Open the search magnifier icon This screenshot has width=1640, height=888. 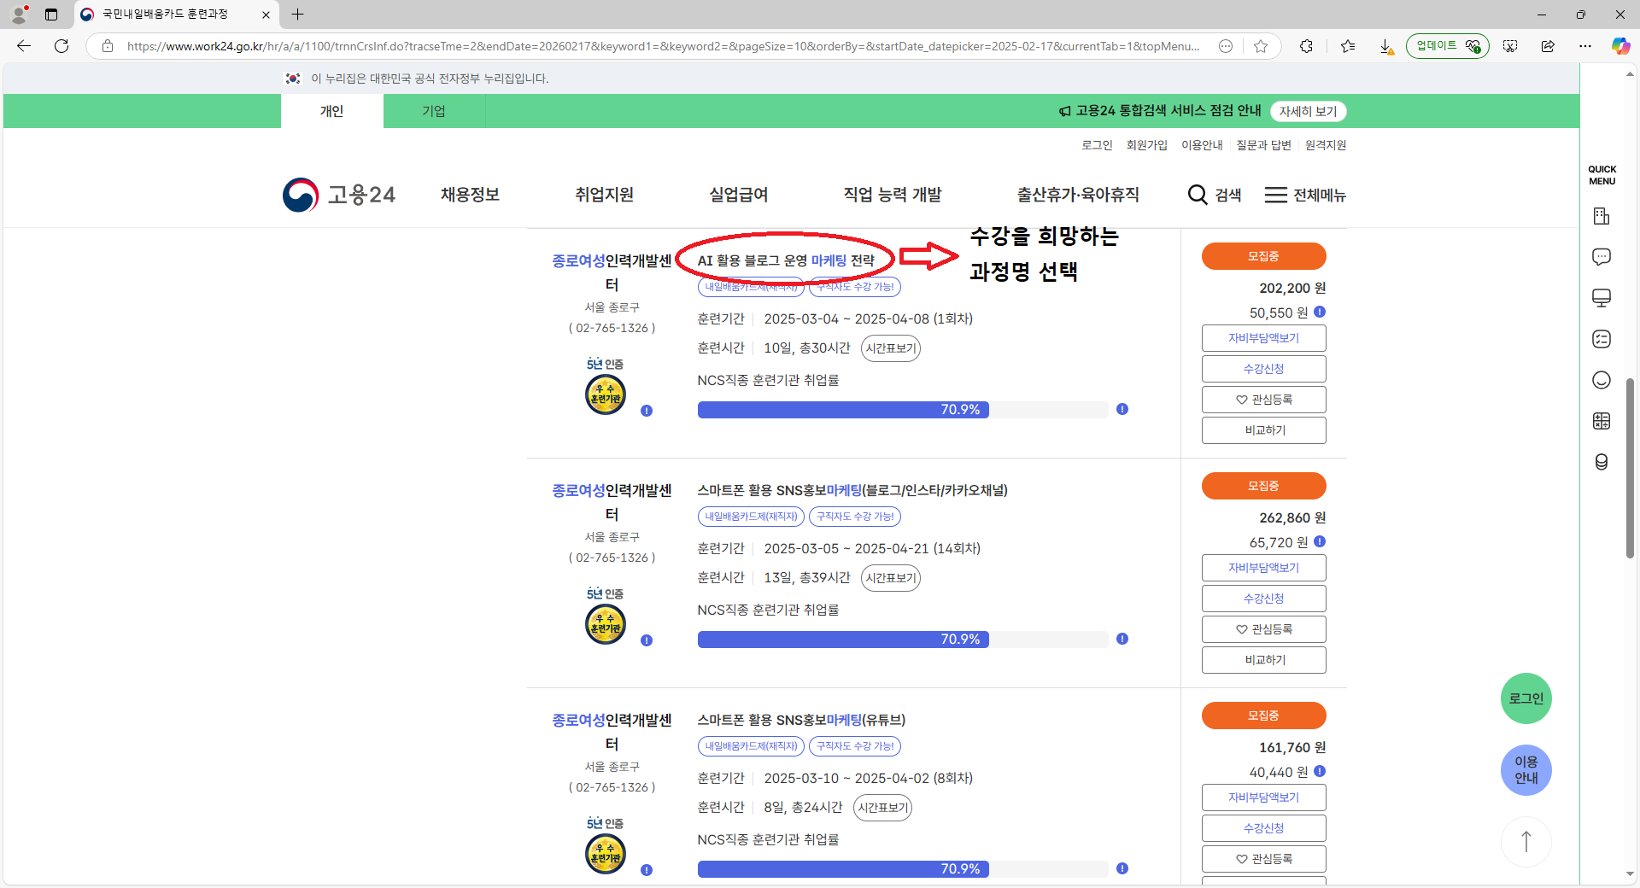coord(1198,195)
